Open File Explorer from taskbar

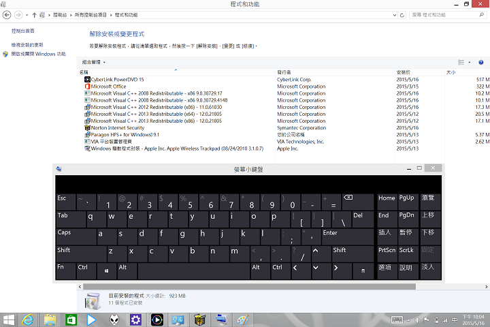pyautogui.click(x=50, y=320)
